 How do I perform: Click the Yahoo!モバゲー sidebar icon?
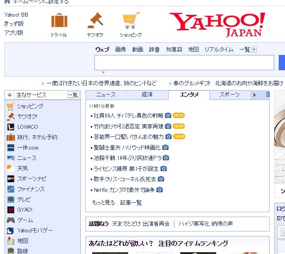pos(10,231)
